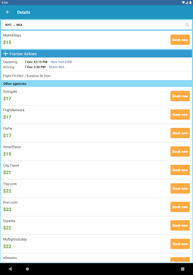This screenshot has height=275, width=193.
Task: Select the eDreams agency row
Action: tap(96, 258)
